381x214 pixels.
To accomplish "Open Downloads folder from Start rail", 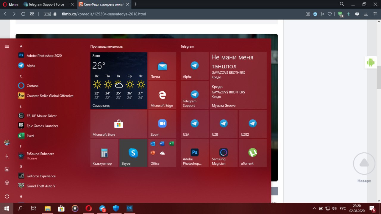I will click(x=7, y=156).
